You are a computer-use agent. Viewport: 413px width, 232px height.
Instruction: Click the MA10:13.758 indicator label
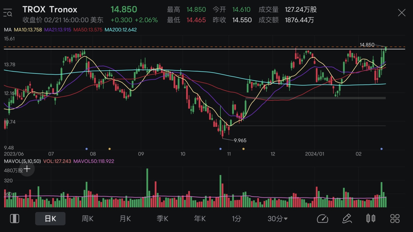28,30
